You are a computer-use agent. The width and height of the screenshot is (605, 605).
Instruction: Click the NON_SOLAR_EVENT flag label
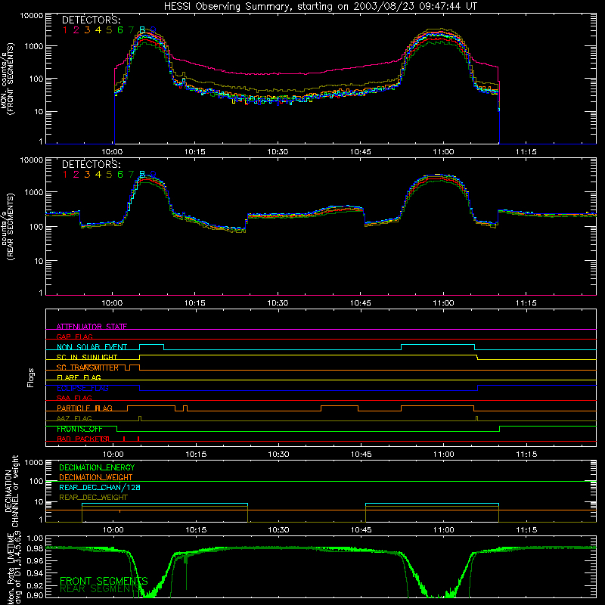pos(92,347)
